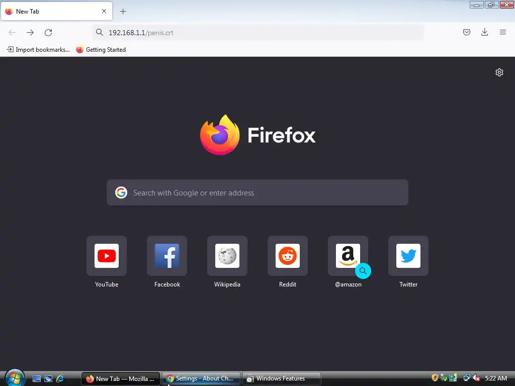Click Switch between windows quick launch icon

pyautogui.click(x=48, y=378)
